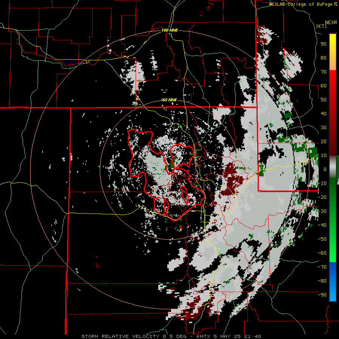Click the -40 value on velocity scale
This screenshot has height=339, width=339.
(322, 225)
